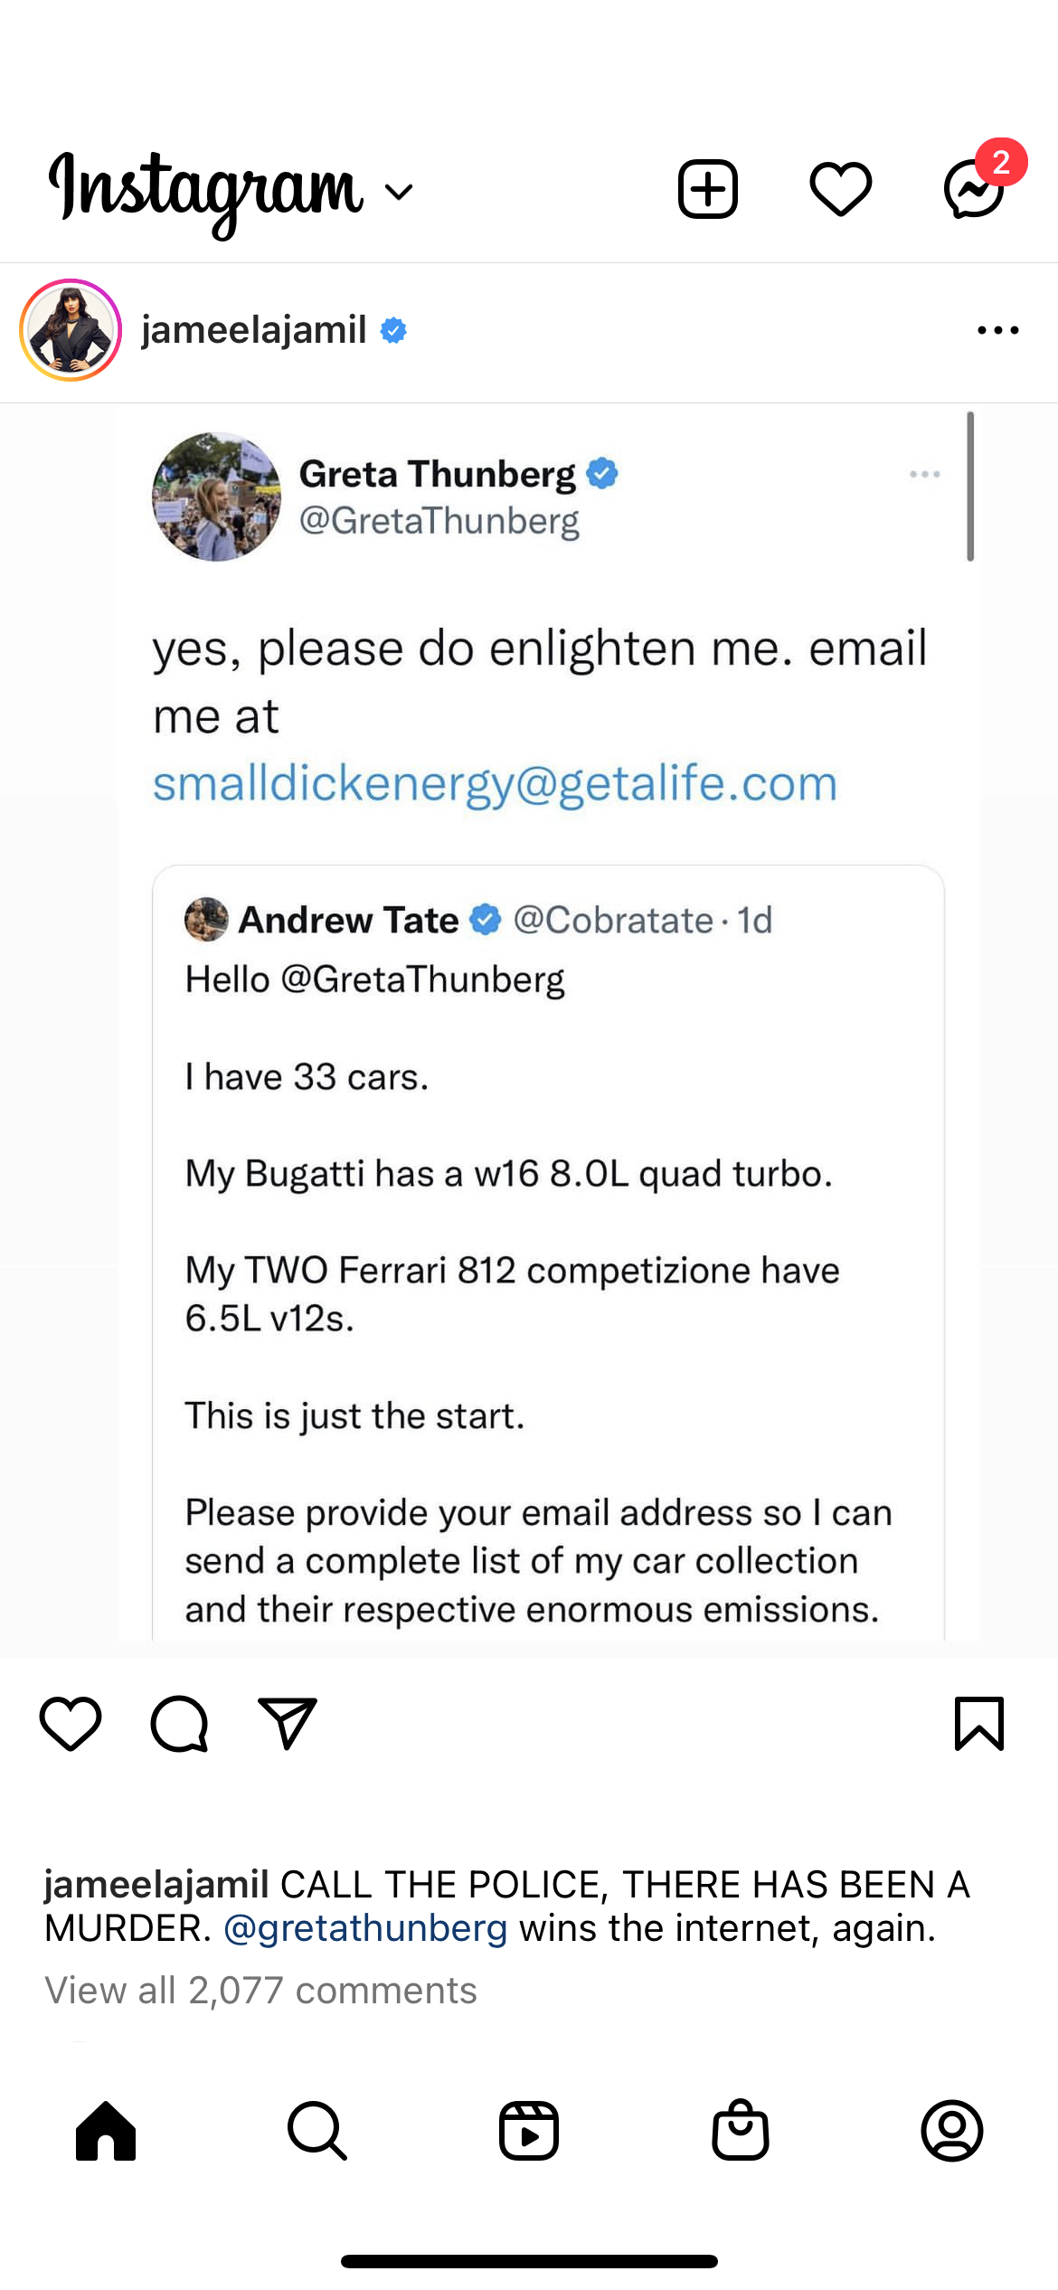Open the comments speech bubble icon
Viewport: 1058px width, 2290px height.
point(179,1724)
